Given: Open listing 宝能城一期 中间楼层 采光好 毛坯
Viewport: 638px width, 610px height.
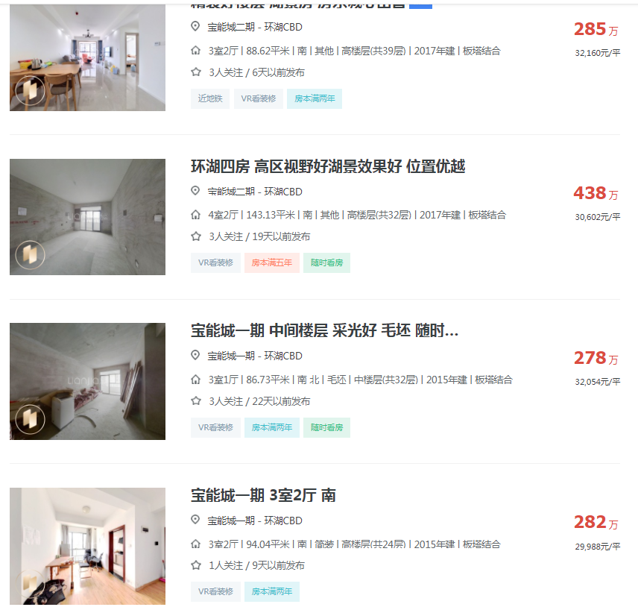Looking at the screenshot, I should pos(325,330).
